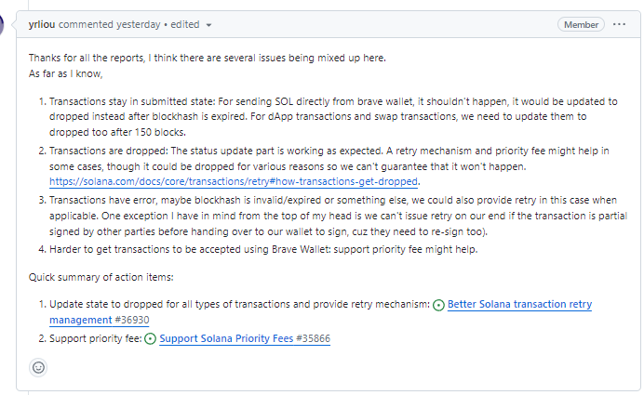Click the Member badge label
644x395 pixels.
[581, 24]
